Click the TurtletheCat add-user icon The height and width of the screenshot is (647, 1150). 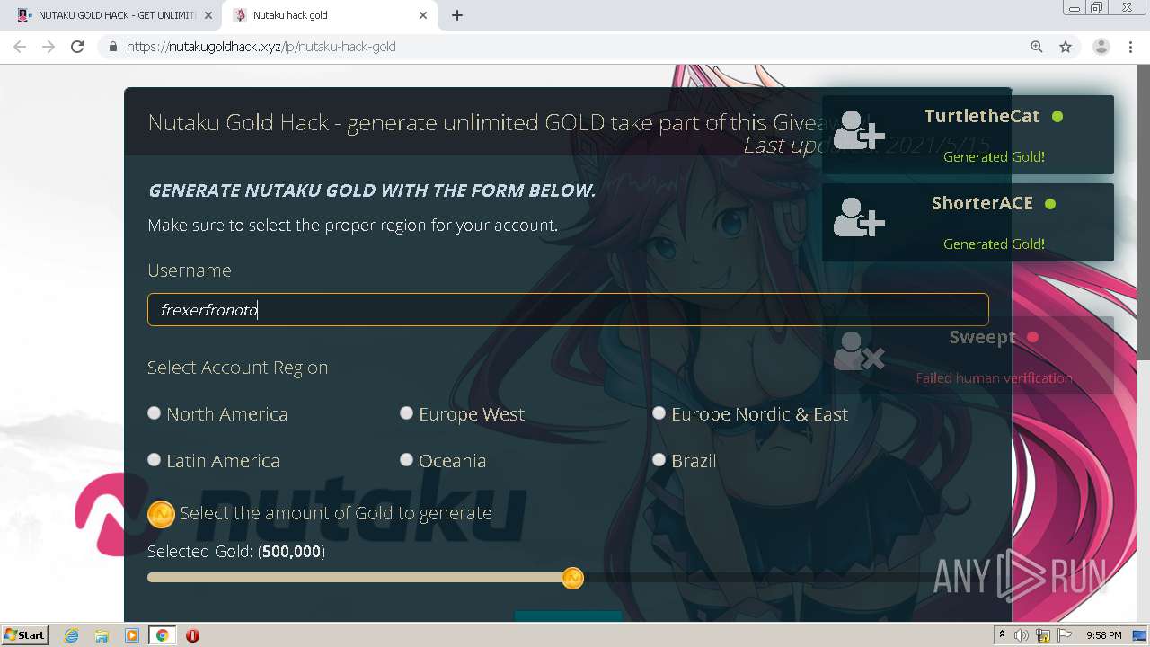[859, 130]
